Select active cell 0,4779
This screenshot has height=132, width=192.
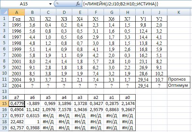coord(17,104)
